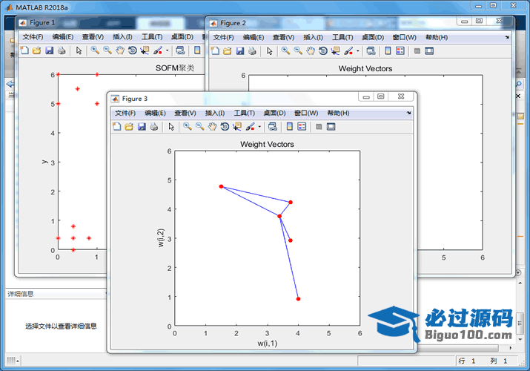Image resolution: width=530 pixels, height=371 pixels.
Task: Click New Figure icon in Figure 2 toolbar
Action: click(215, 51)
